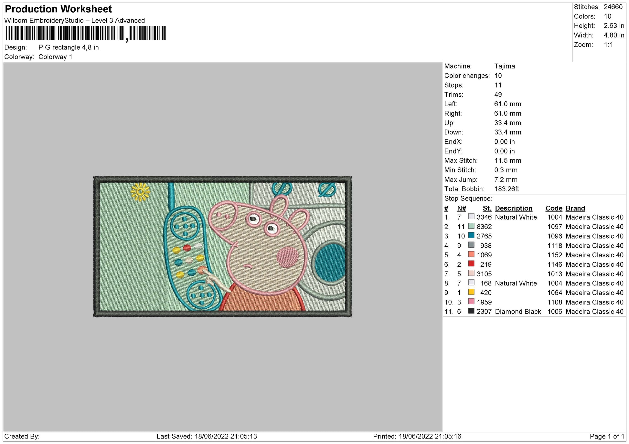Click the Brand column header
Viewport: 629px width, 444px height.
point(575,208)
